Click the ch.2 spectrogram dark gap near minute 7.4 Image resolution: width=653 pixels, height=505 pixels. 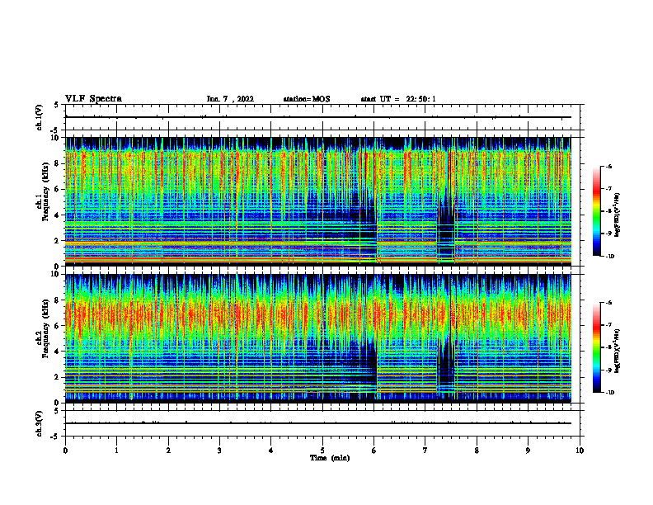pos(446,366)
